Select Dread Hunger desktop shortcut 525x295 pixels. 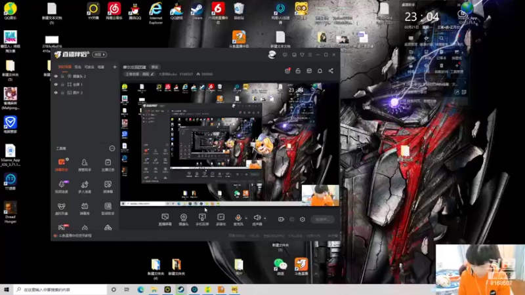(x=10, y=212)
